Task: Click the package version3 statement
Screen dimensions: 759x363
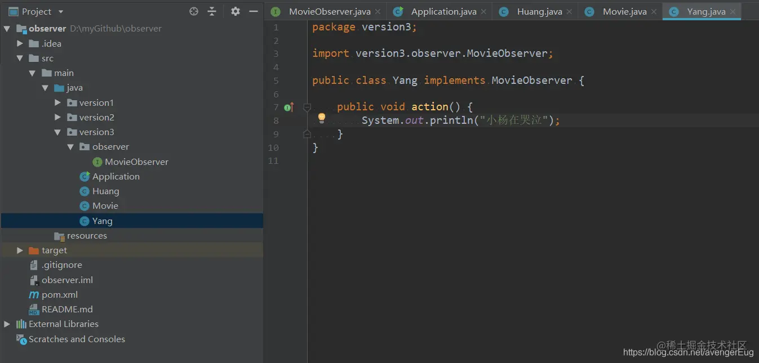Action: 365,27
